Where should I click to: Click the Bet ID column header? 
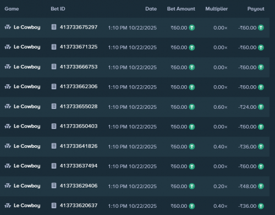click(x=58, y=9)
